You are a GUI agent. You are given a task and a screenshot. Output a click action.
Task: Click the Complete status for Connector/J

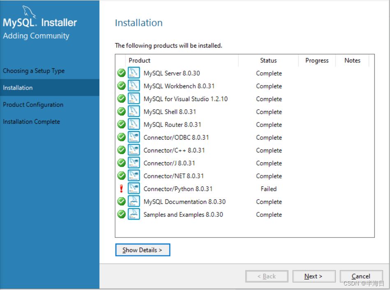point(269,163)
